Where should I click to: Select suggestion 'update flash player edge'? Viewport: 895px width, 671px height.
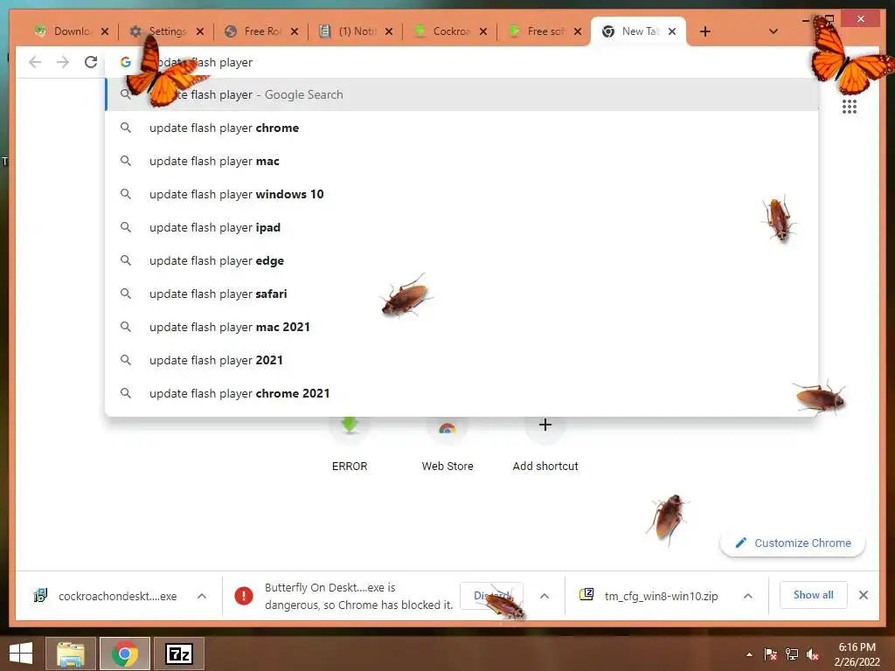click(x=461, y=260)
